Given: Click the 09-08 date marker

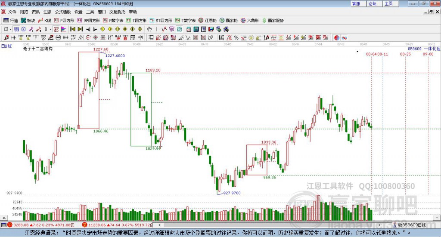Looking at the screenshot, I should [428, 54].
